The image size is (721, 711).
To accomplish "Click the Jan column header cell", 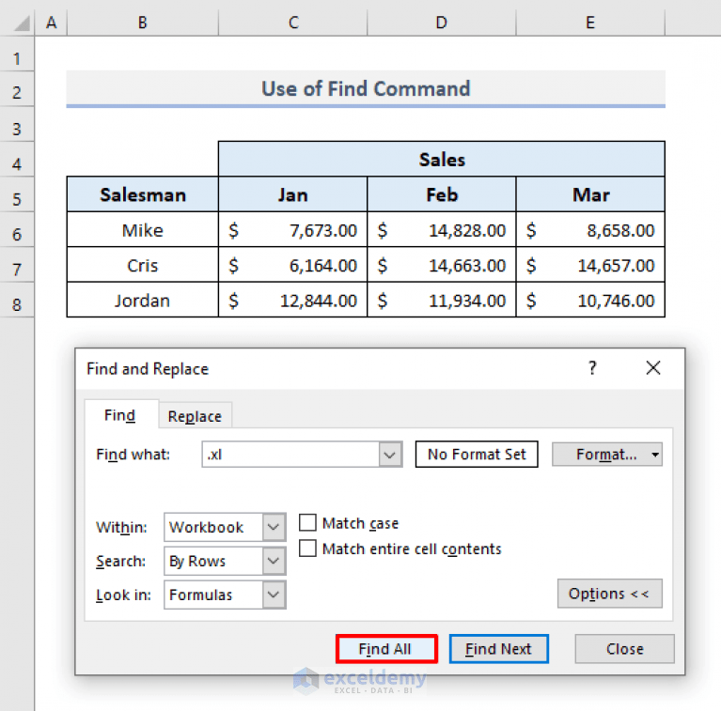I will pyautogui.click(x=293, y=194).
